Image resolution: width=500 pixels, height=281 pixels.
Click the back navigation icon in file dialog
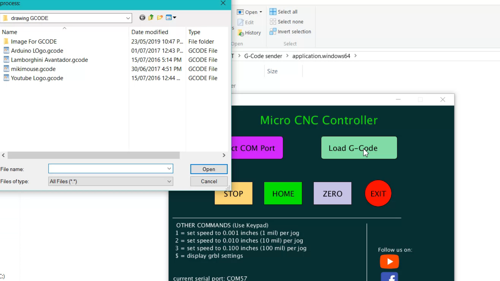coord(142,18)
